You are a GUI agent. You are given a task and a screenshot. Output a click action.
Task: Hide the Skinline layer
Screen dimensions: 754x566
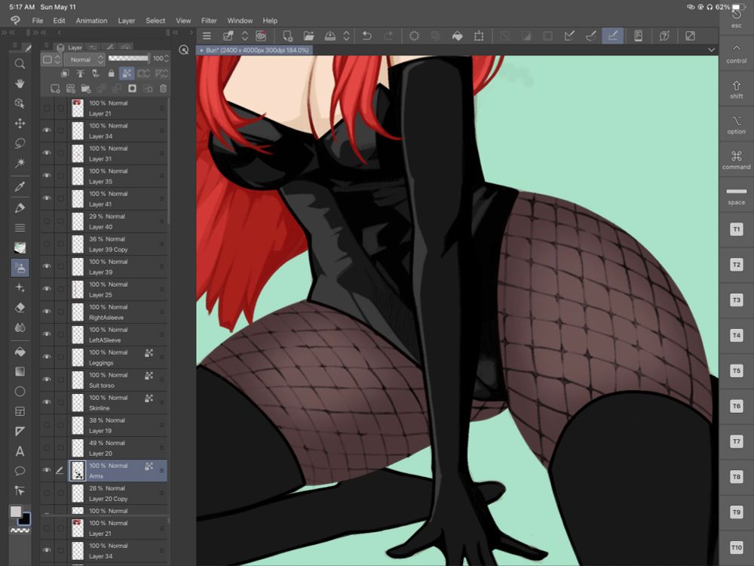tap(47, 402)
